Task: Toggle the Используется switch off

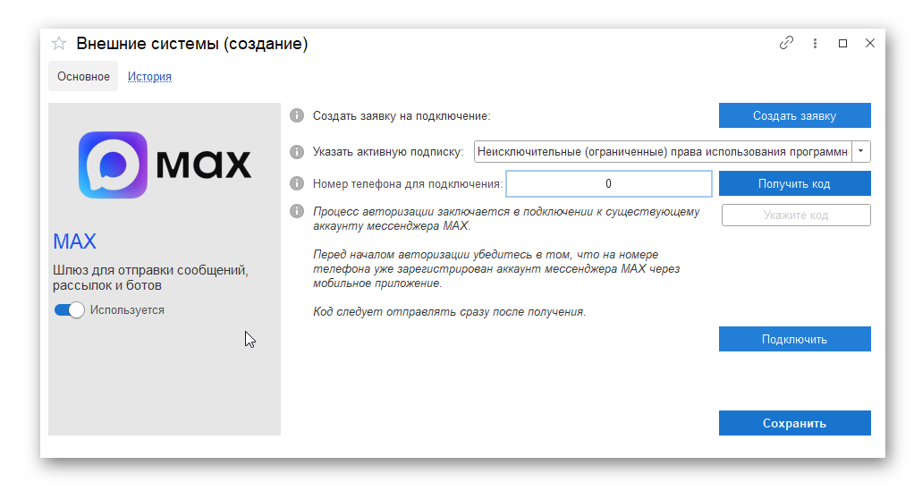Action: tap(70, 310)
